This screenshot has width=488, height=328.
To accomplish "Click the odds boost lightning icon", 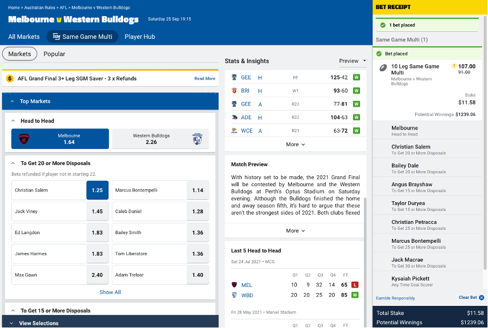I will tap(454, 66).
